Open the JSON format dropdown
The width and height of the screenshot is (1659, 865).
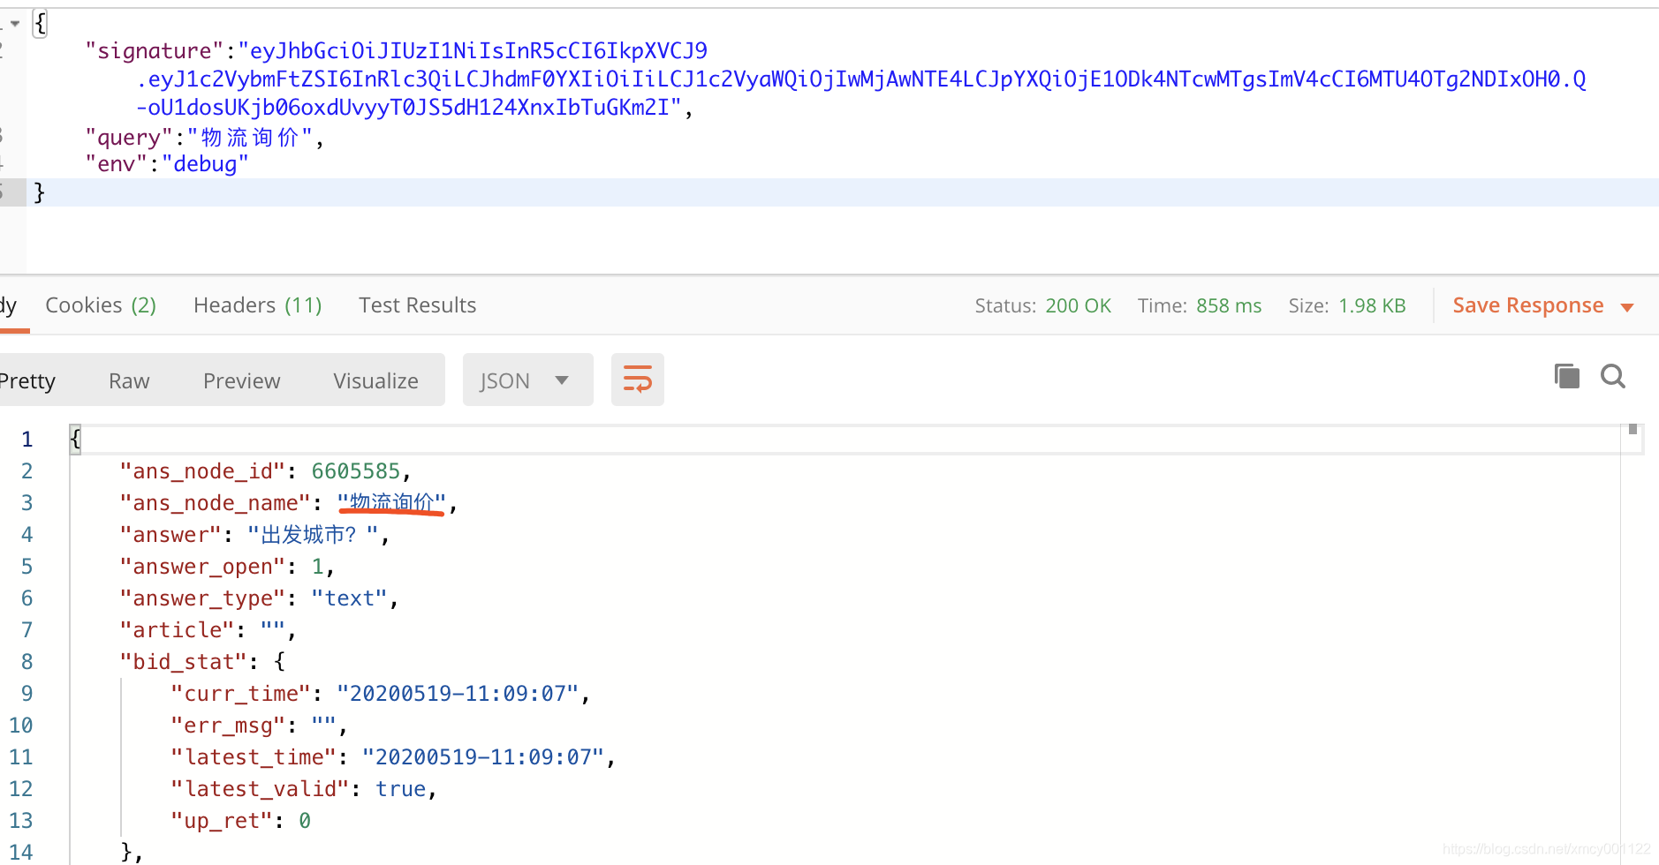tap(526, 380)
